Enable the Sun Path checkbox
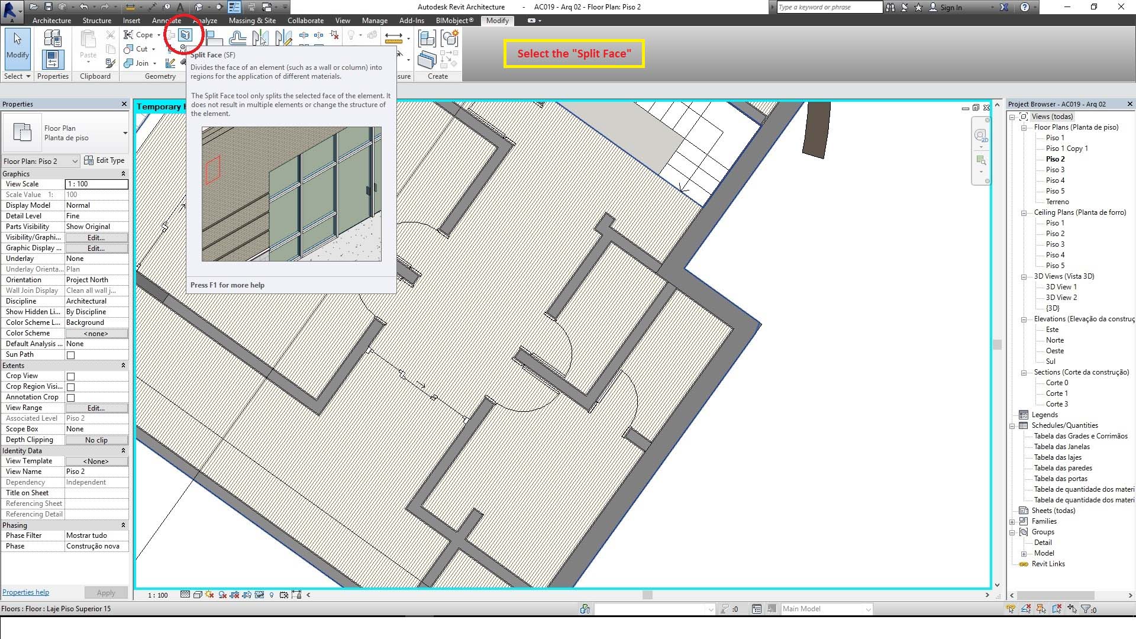 coord(71,355)
